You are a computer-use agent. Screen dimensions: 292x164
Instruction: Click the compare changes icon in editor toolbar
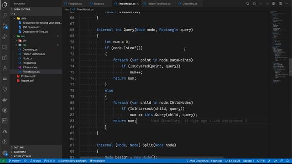coord(248,4)
